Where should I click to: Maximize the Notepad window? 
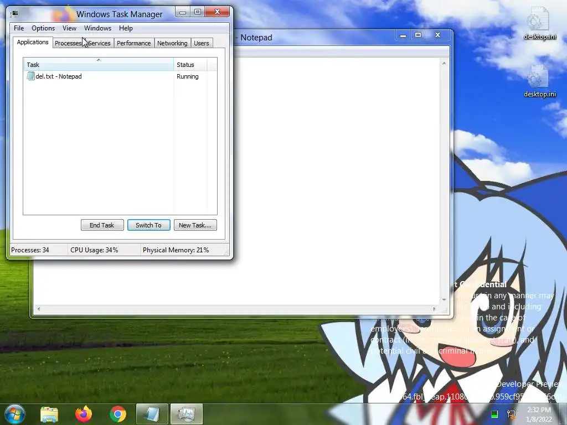[418, 35]
